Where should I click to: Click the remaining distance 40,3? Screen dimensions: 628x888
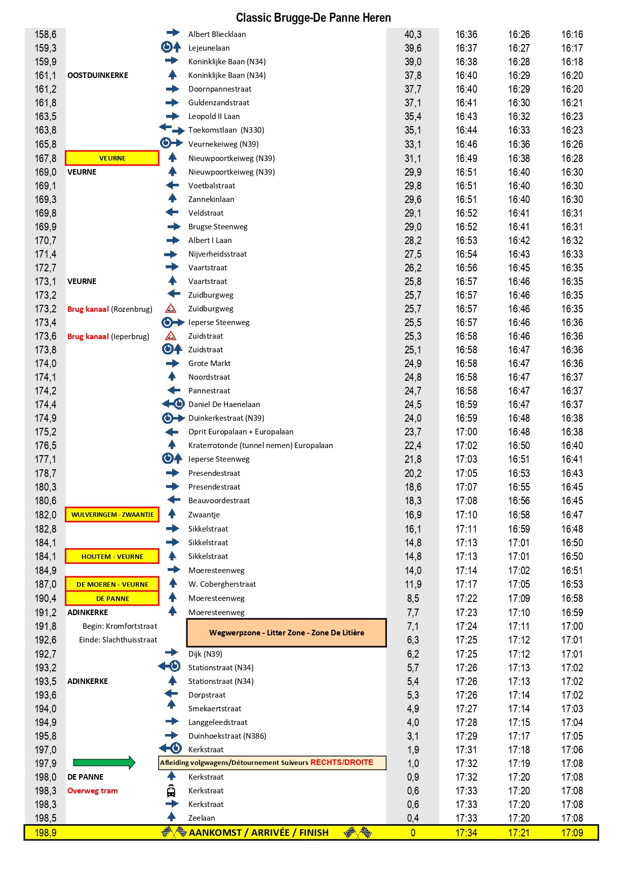[x=413, y=34]
